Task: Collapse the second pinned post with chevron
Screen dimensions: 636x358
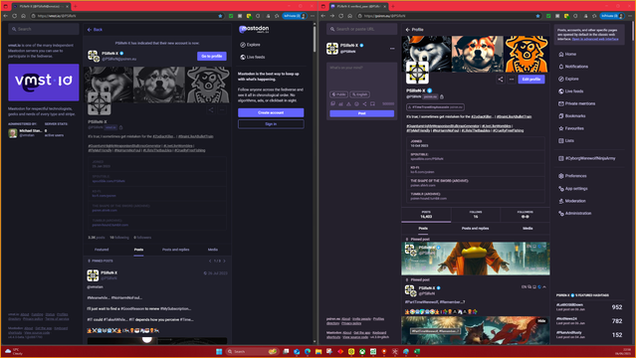Action: click(544, 287)
